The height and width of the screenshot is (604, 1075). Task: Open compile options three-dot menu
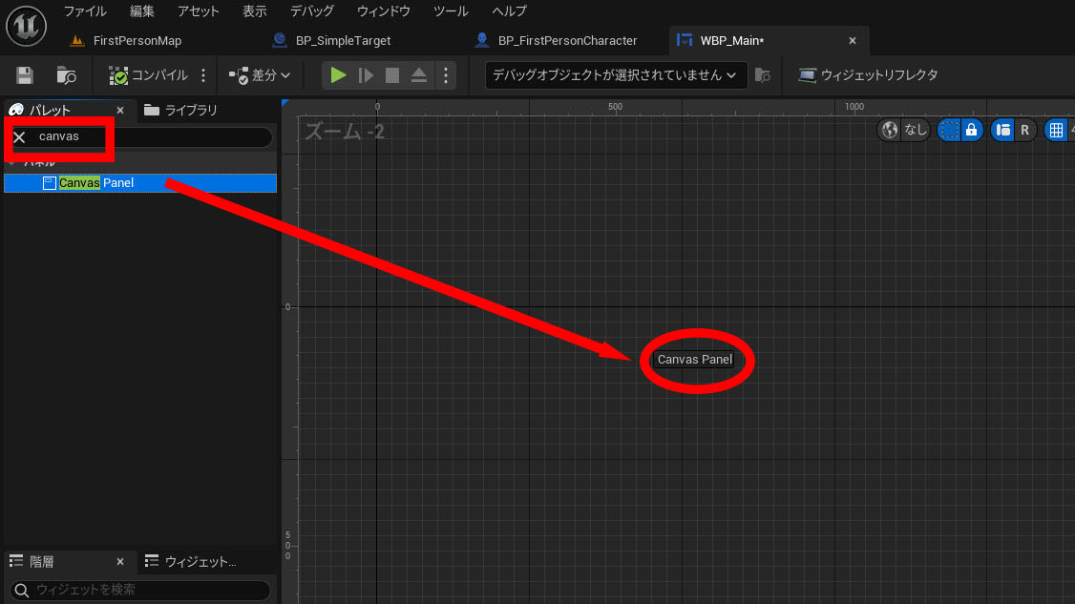pos(203,75)
